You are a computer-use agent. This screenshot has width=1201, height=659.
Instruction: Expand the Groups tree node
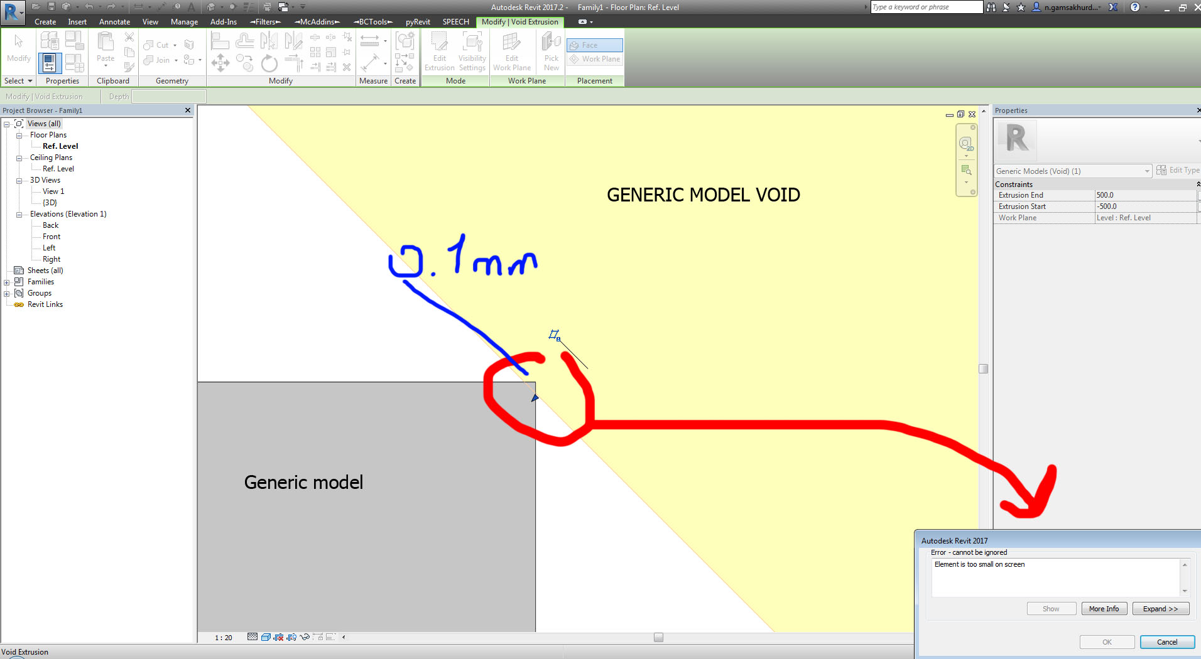coord(6,294)
